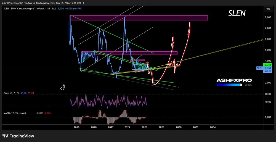276x142 pixels.
Task: Click 2020 on the time axis
Action: coord(94,127)
